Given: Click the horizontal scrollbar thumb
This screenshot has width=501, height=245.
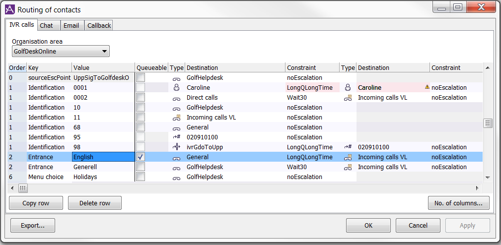Looking at the screenshot, I should pos(23,188).
